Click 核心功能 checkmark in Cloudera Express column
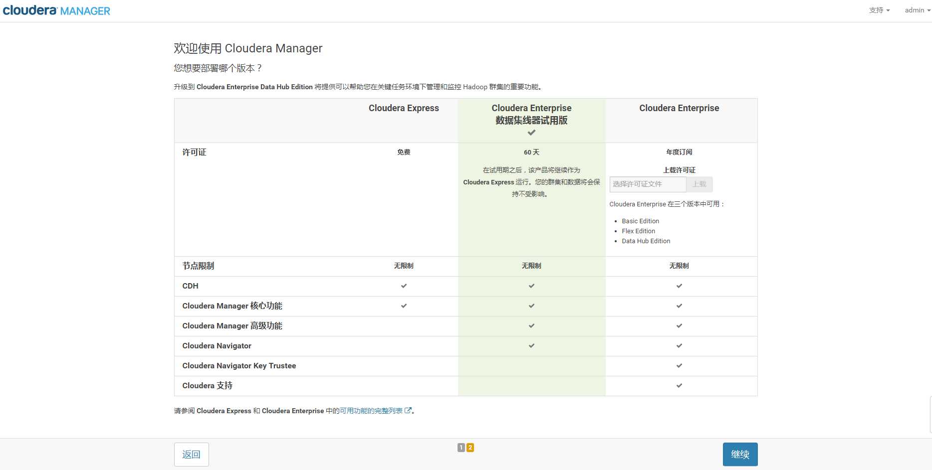This screenshot has width=932, height=470. click(x=404, y=306)
